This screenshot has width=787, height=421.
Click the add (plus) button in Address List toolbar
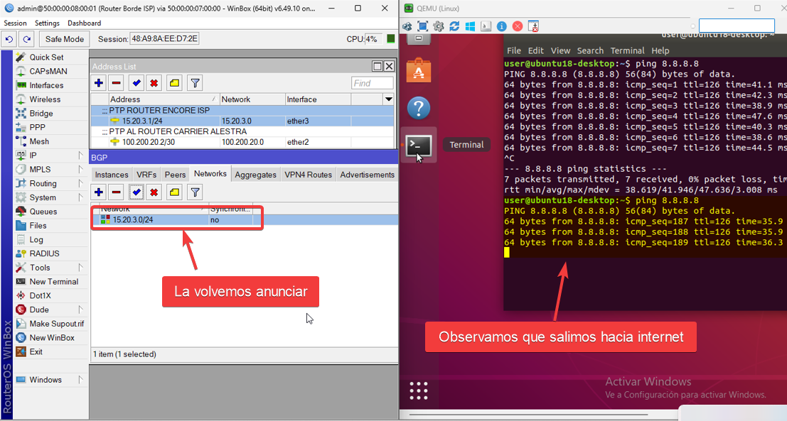click(x=99, y=83)
